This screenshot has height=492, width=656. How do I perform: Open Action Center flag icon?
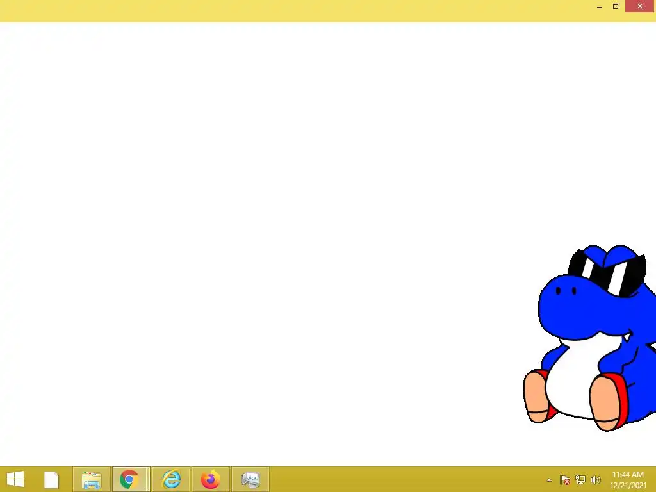565,480
